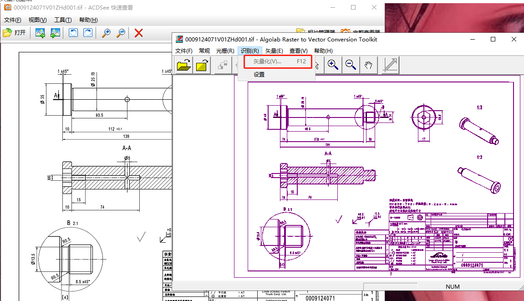Open Algolab 矢量(E) menu
This screenshot has width=524, height=301.
click(x=274, y=51)
